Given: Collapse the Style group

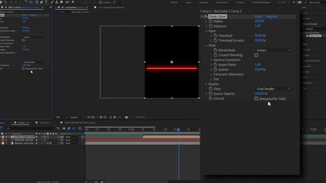Looking at the screenshot, I should point(206,45).
